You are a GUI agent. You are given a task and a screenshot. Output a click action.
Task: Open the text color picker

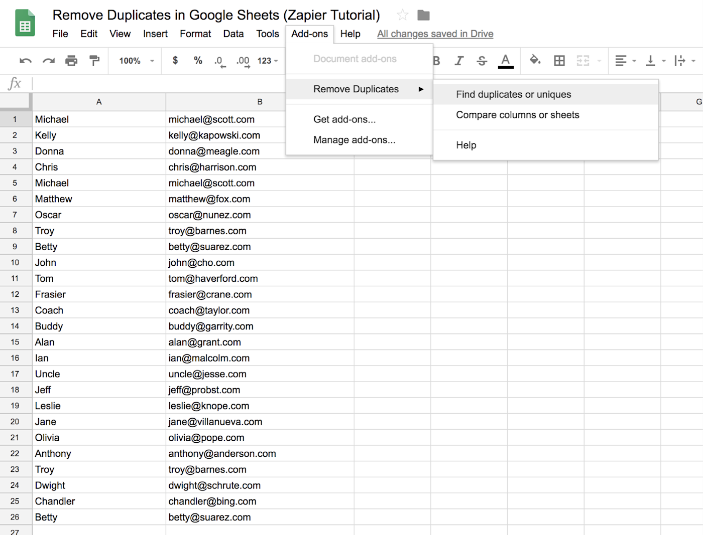506,61
